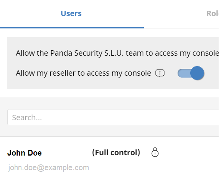Open John Doe's permissions via lock icon
Image resolution: width=224 pixels, height=184 pixels.
pos(155,152)
